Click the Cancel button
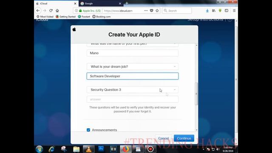 163,138
